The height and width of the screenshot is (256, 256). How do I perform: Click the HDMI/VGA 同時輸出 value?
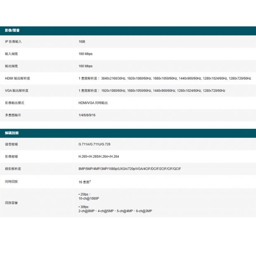(93, 102)
